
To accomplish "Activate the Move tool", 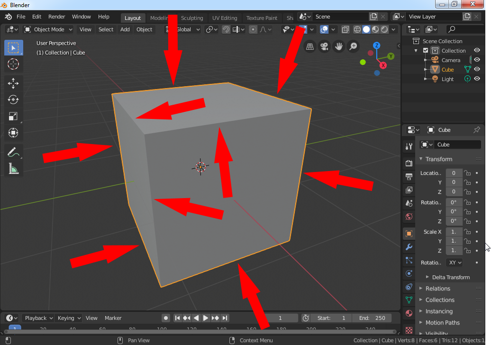I will (x=13, y=83).
